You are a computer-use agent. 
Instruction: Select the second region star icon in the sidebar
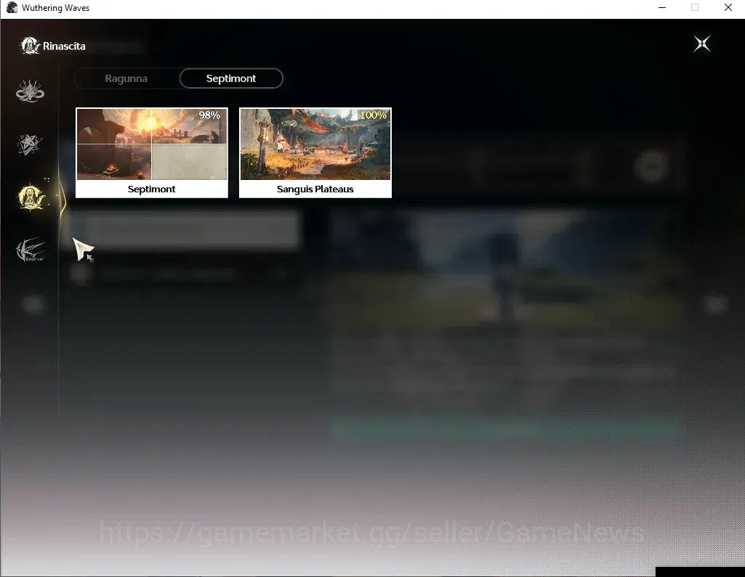pos(30,144)
